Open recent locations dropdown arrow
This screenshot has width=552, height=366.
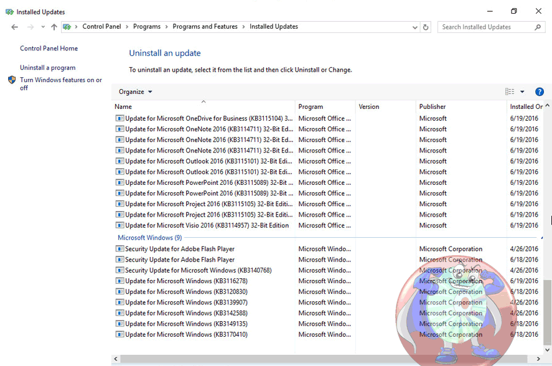(x=43, y=27)
